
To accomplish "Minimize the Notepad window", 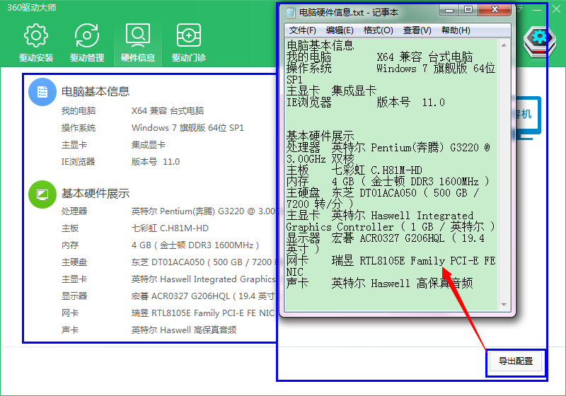I will click(449, 10).
